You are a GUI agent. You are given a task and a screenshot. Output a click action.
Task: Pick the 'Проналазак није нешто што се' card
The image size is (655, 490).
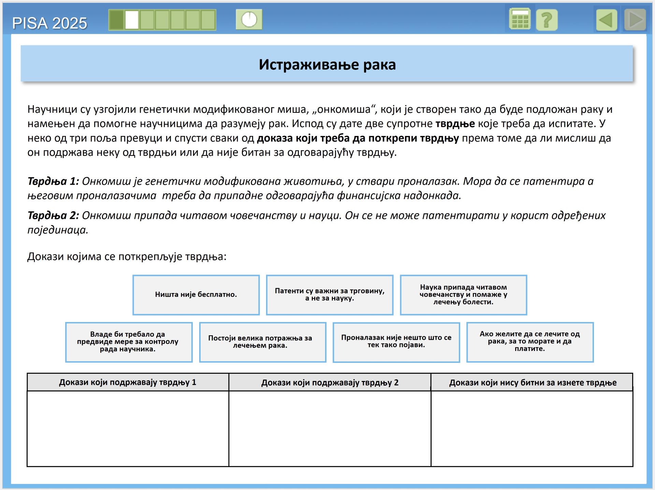(x=396, y=342)
